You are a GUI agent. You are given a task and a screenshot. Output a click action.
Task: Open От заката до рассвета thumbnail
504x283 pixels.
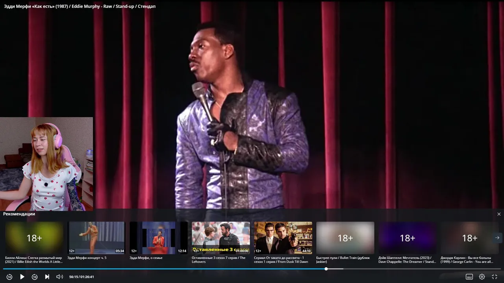point(283,238)
